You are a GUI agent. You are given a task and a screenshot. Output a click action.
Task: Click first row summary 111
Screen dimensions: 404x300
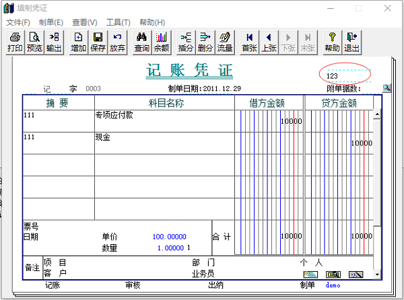(x=59, y=122)
